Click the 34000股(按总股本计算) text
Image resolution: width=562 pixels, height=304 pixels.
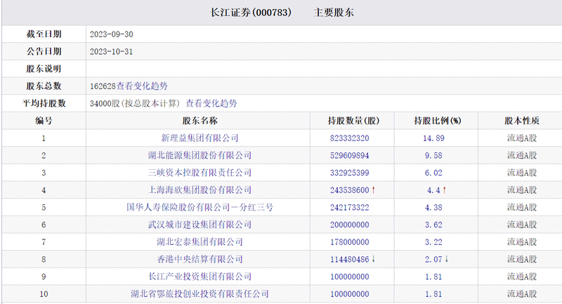coord(135,103)
